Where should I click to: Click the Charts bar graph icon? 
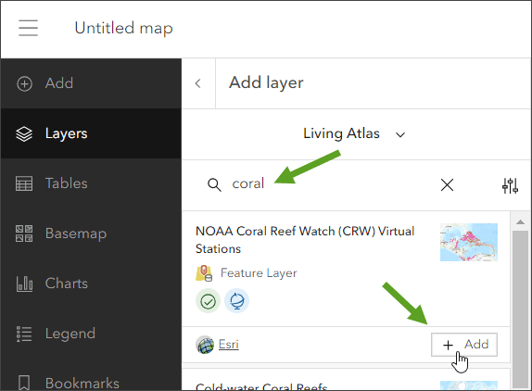pyautogui.click(x=24, y=284)
